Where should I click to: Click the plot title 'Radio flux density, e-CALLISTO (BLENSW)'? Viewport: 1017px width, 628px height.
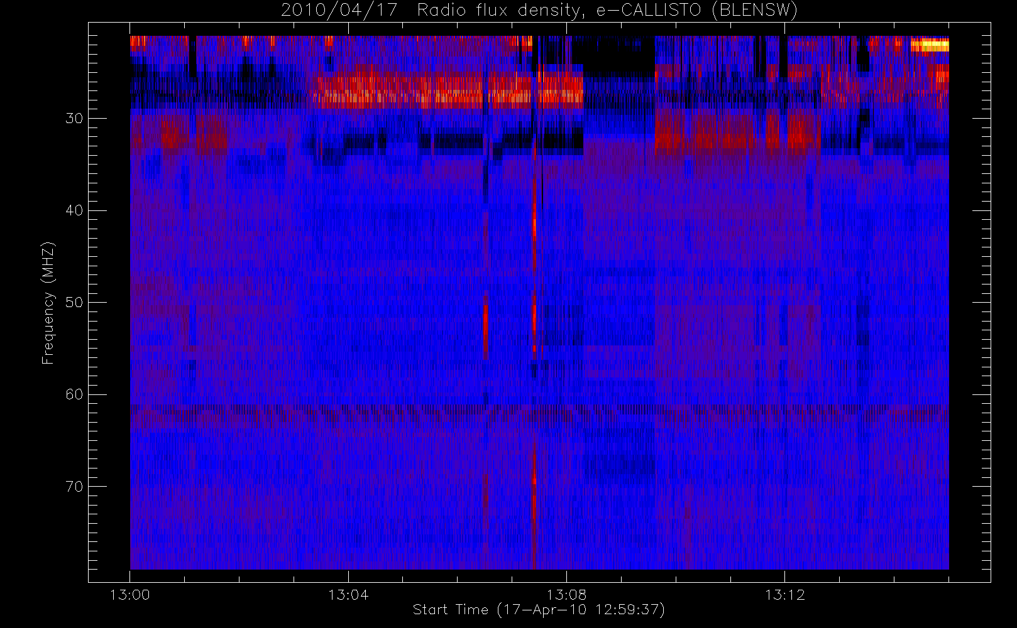(x=607, y=11)
